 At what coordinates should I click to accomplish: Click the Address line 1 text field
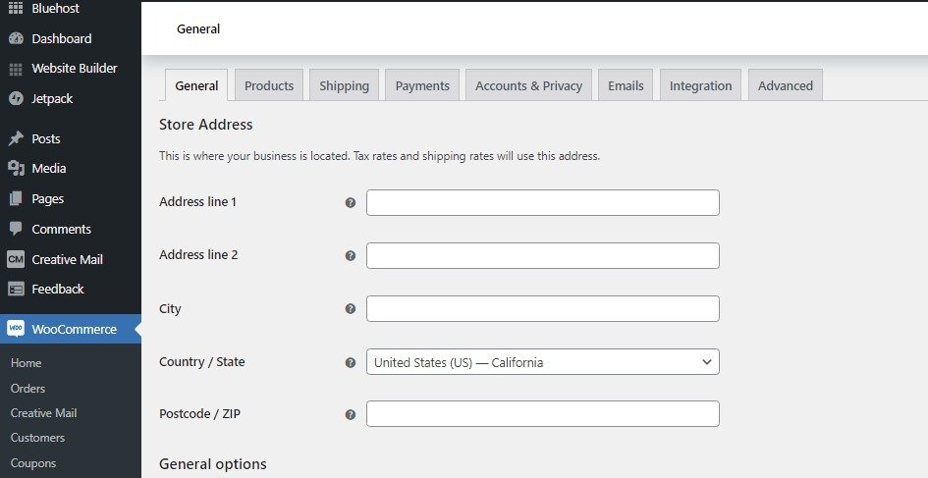point(542,203)
